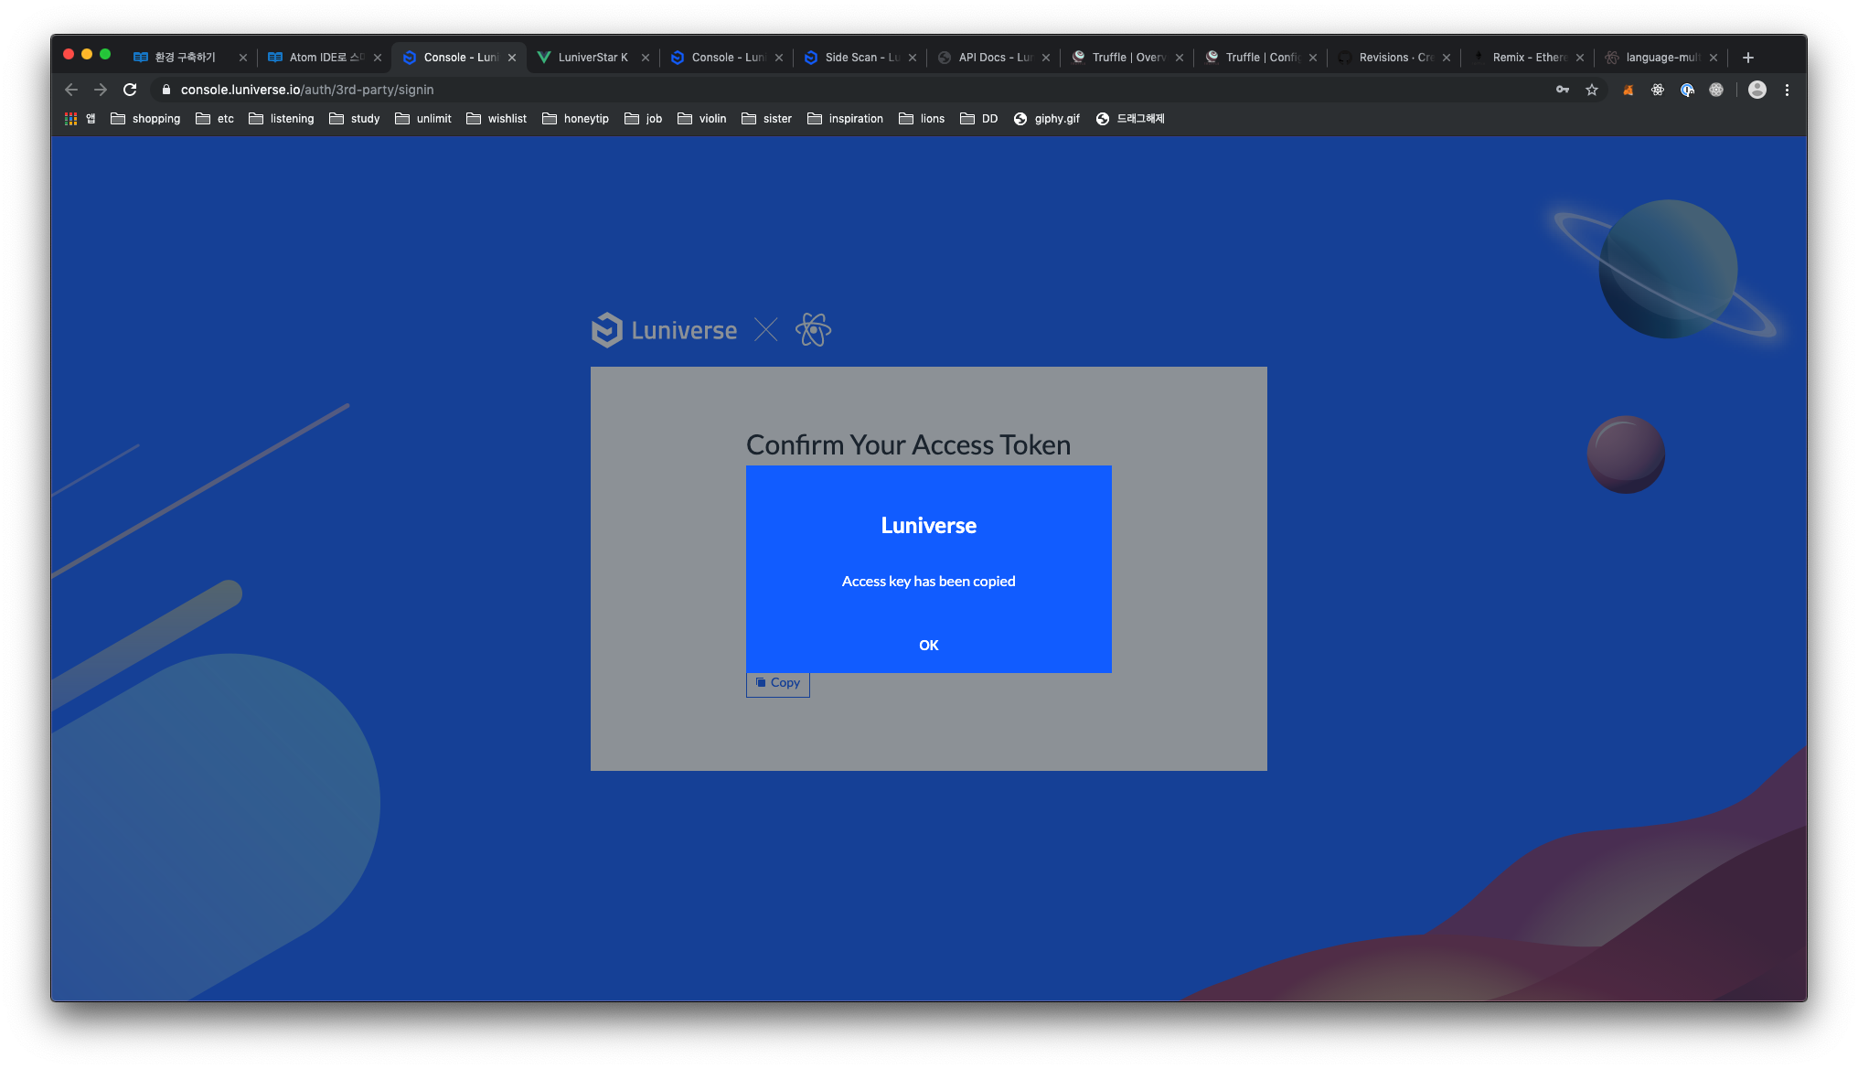This screenshot has height=1069, width=1858.
Task: Open the violin bookmark folder
Action: tap(702, 119)
